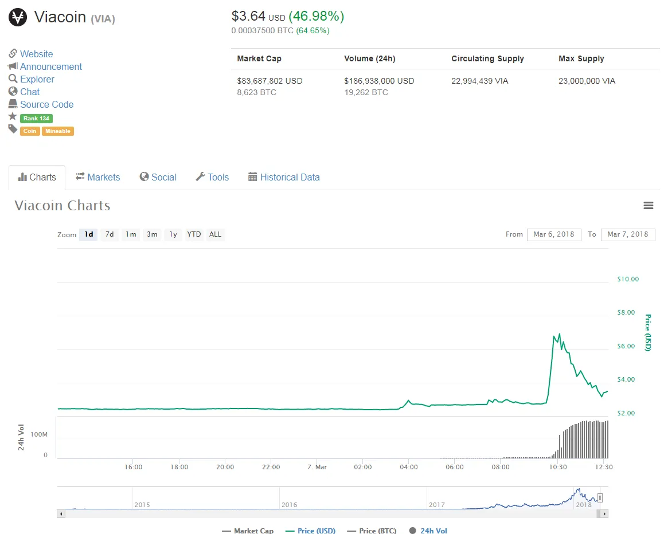Click the Viacoin Charts heading

(x=63, y=206)
